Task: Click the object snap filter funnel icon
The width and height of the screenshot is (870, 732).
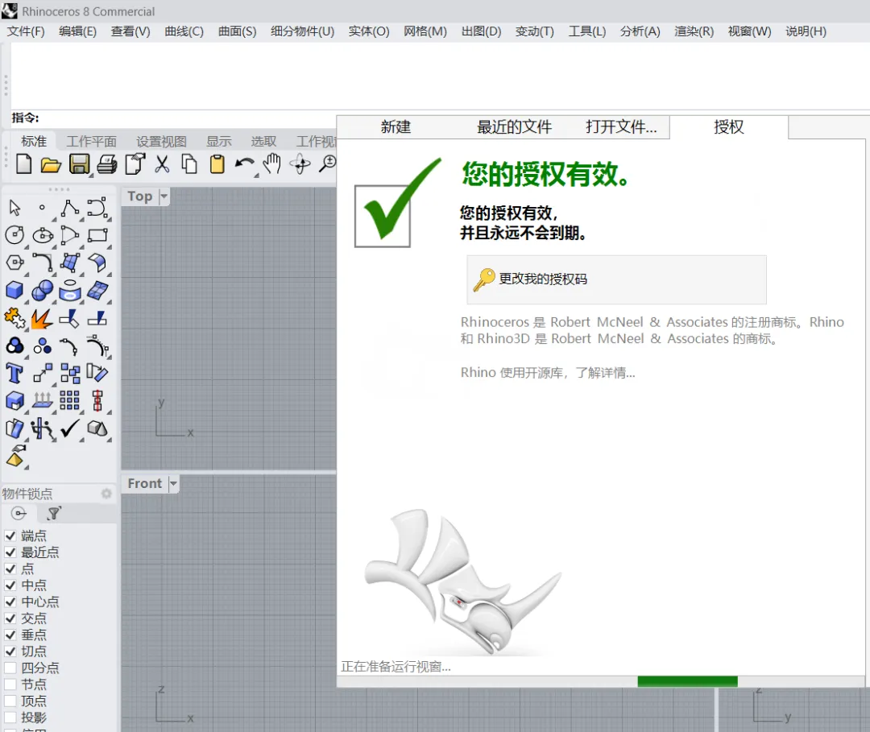Action: click(x=54, y=514)
